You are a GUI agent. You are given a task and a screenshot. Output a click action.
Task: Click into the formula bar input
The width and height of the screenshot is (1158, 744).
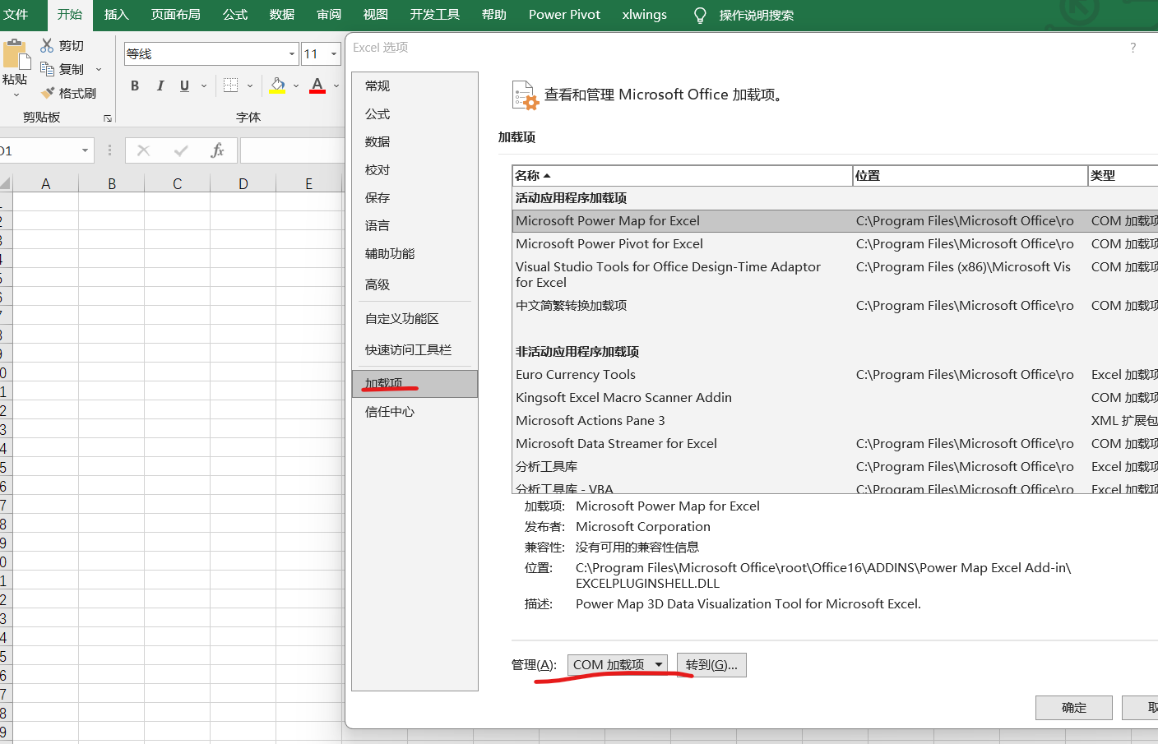[x=292, y=150]
